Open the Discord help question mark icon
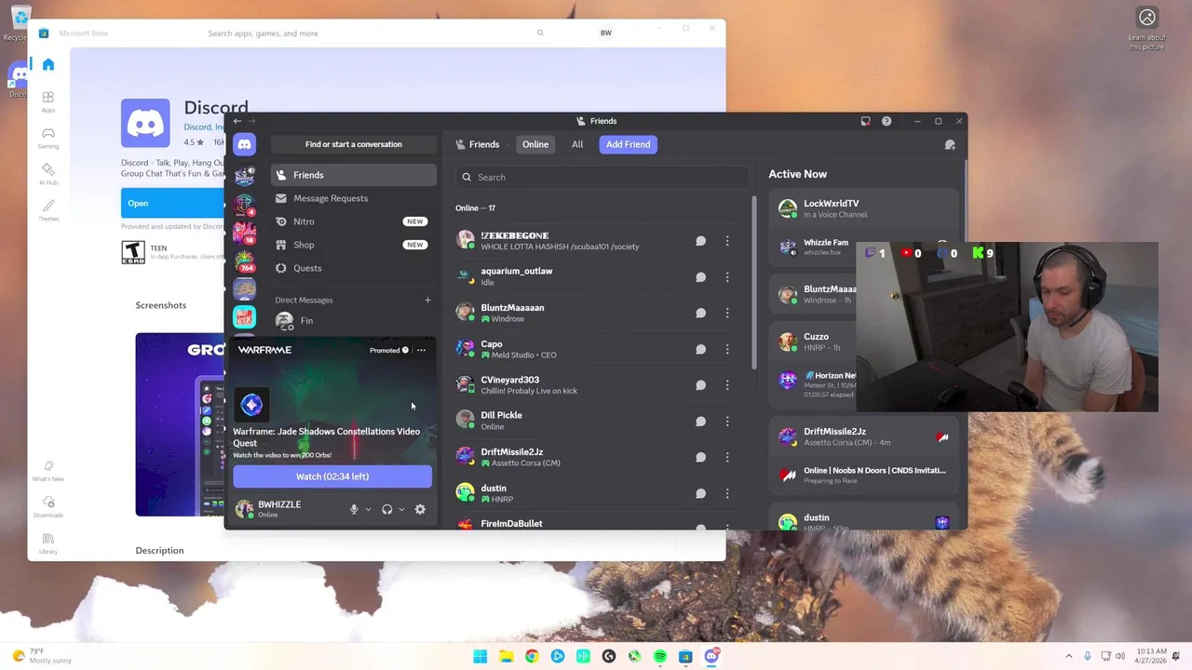Viewport: 1192px width, 670px height. click(887, 121)
